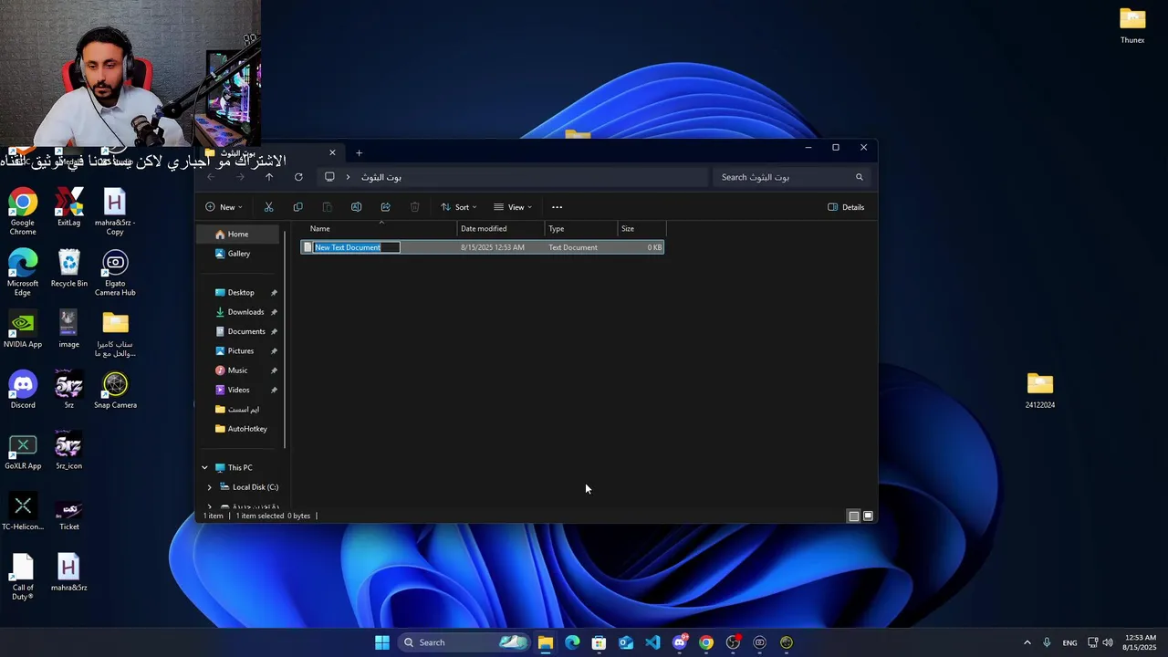The height and width of the screenshot is (657, 1168).
Task: Click the Up arrow navigation button
Action: (x=268, y=177)
